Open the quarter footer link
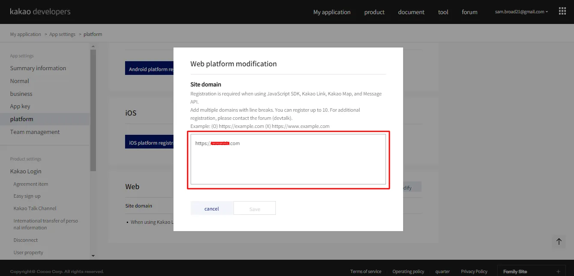This screenshot has width=574, height=276. 442,271
